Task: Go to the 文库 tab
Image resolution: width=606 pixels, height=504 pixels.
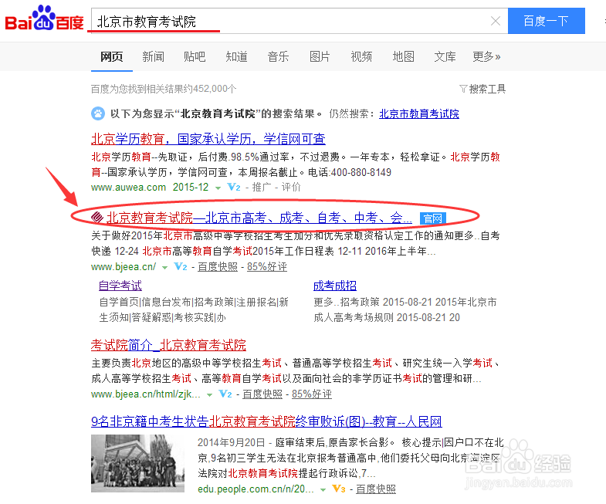Action: click(445, 57)
